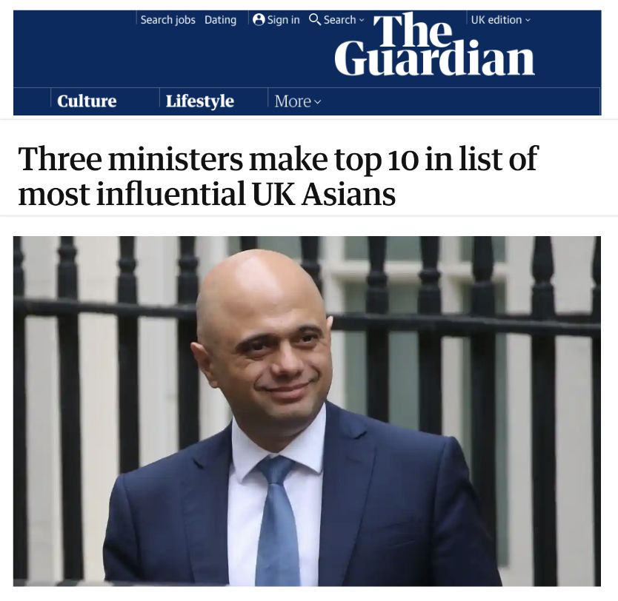Image resolution: width=618 pixels, height=601 pixels.
Task: Open the article headline about influential UK Asians
Action: tap(278, 176)
